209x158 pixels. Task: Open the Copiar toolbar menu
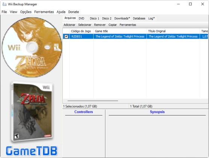point(112,25)
